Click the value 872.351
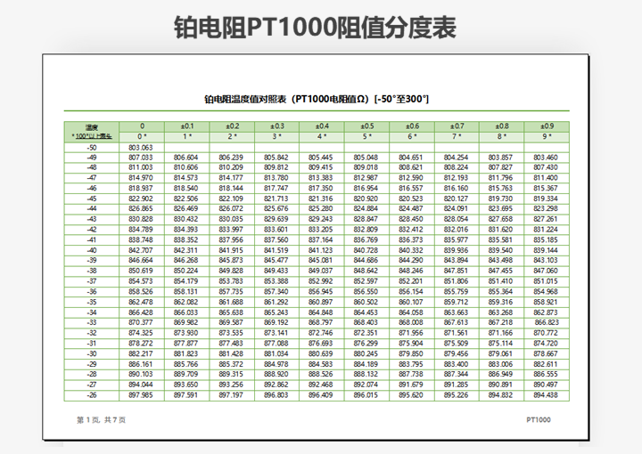Viewport: 642px width, 454px height. tap(366, 334)
